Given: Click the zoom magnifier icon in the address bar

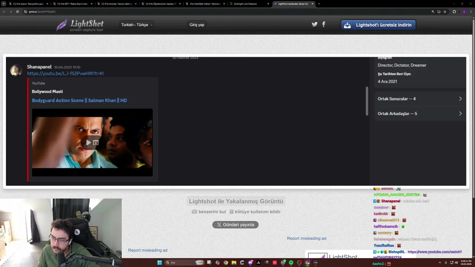Looking at the screenshot, I should [433, 11].
